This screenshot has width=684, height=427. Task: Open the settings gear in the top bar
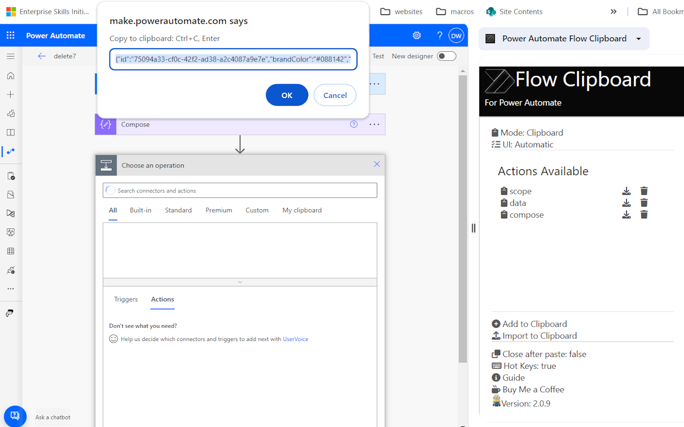point(416,35)
